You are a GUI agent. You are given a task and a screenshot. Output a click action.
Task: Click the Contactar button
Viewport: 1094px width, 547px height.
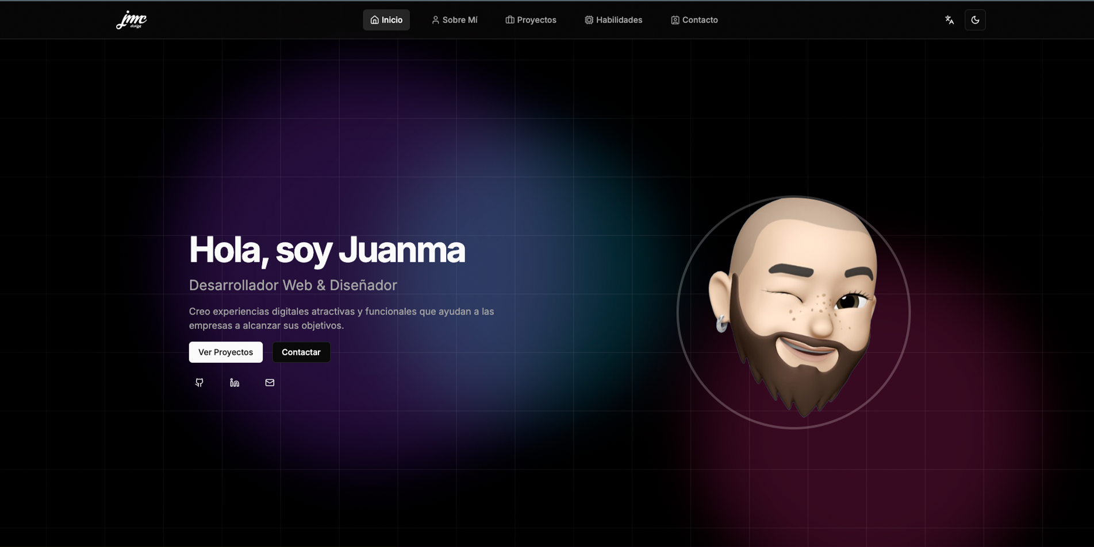pos(301,352)
